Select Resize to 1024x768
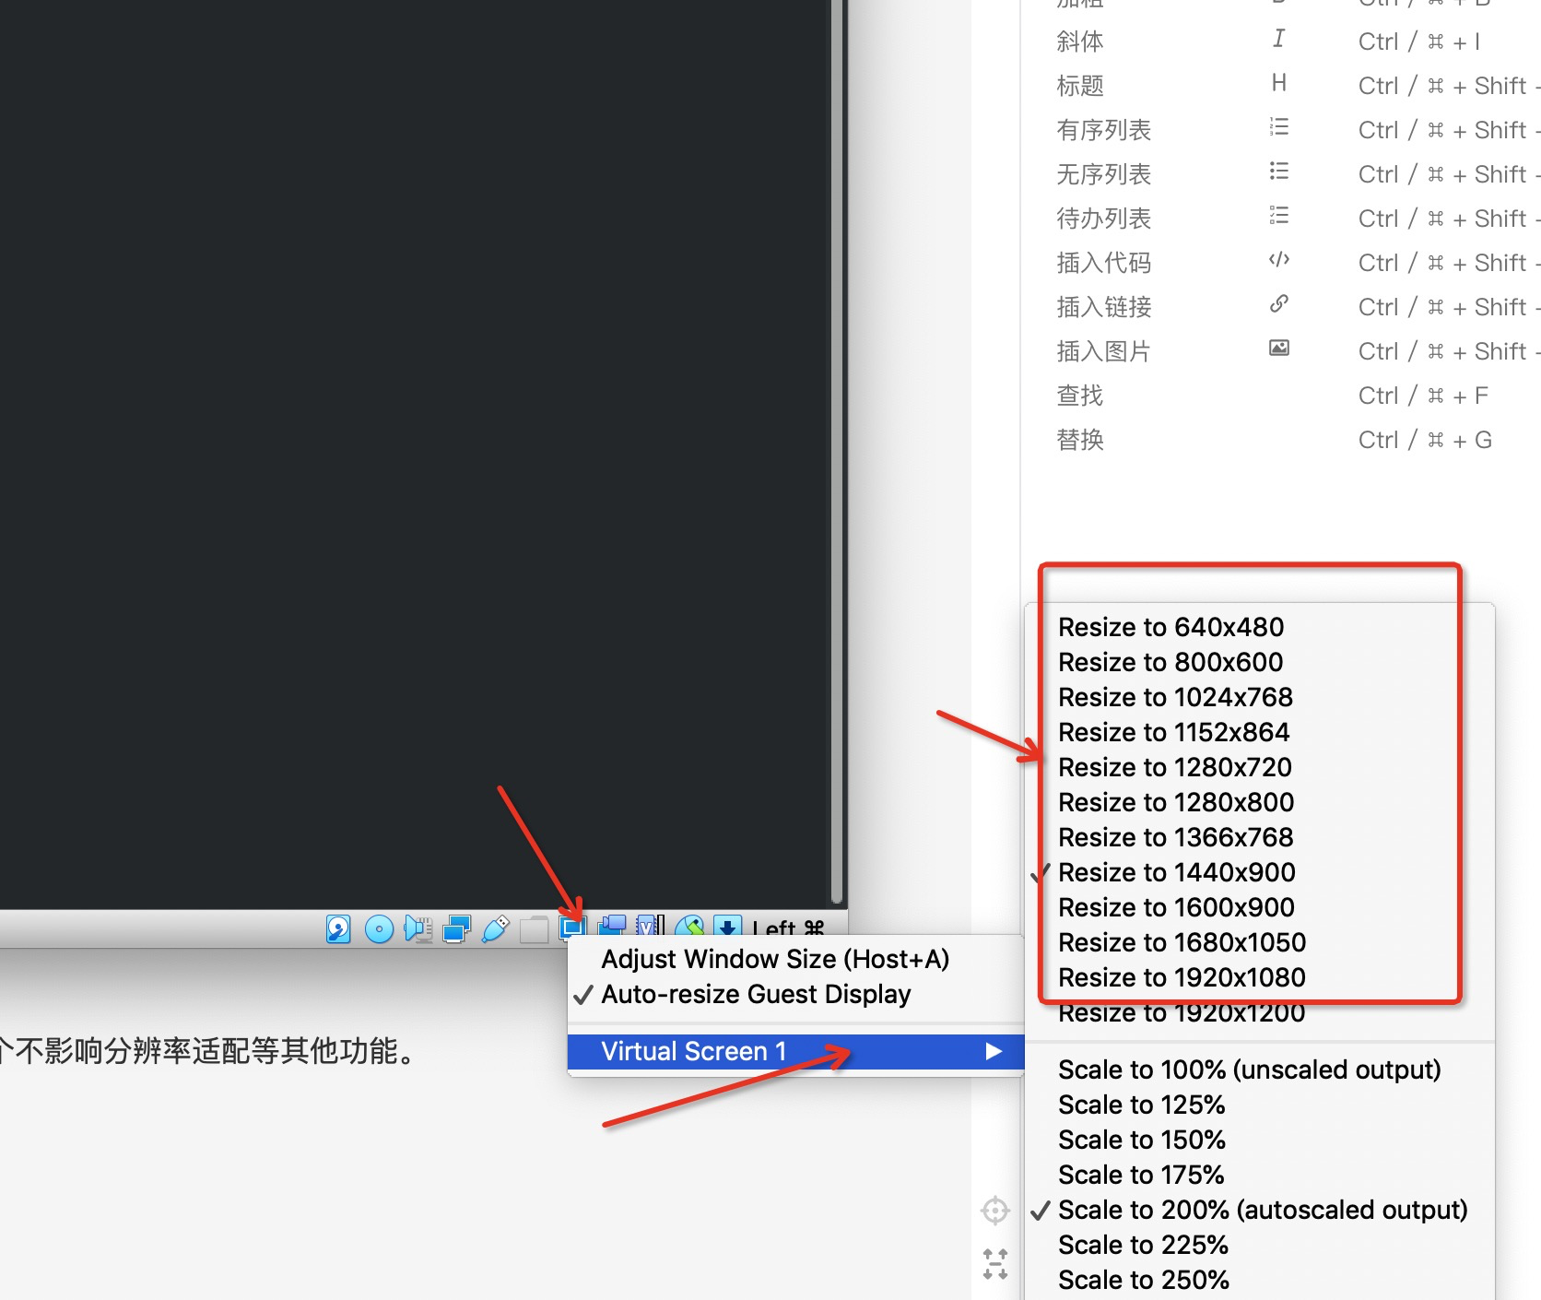The height and width of the screenshot is (1300, 1541). coord(1259,697)
